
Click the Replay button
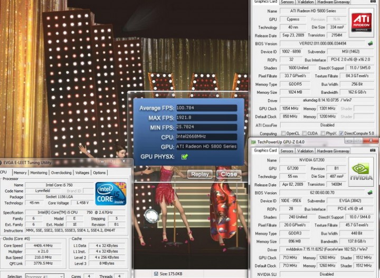point(199,175)
